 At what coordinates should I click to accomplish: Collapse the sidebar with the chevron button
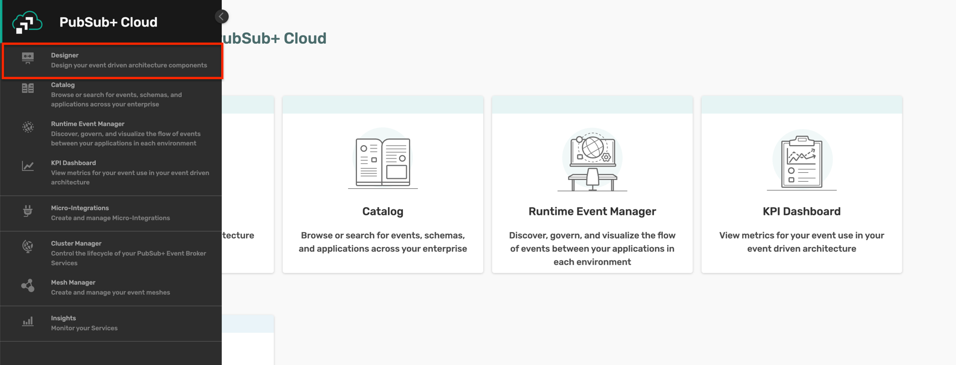tap(222, 17)
